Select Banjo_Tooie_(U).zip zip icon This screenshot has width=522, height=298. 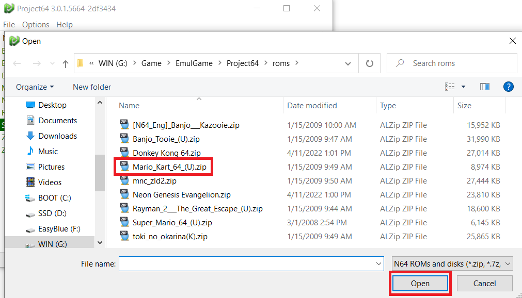pyautogui.click(x=124, y=139)
